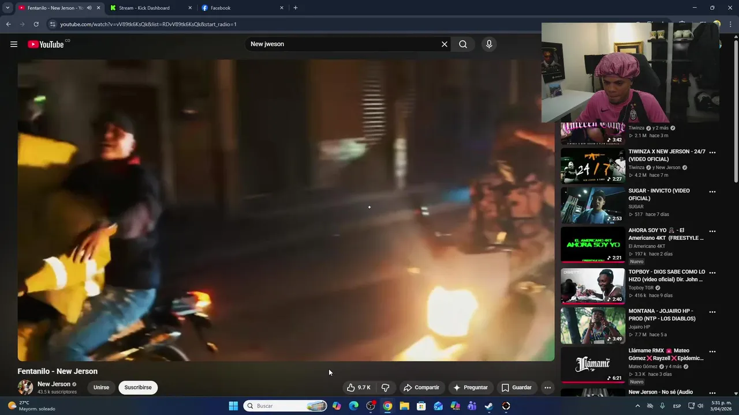View site information icon in address bar
This screenshot has height=415, width=739.
click(x=53, y=24)
